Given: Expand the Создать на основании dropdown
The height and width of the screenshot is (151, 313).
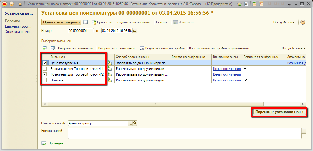Looking at the screenshot, I should point(134,22).
